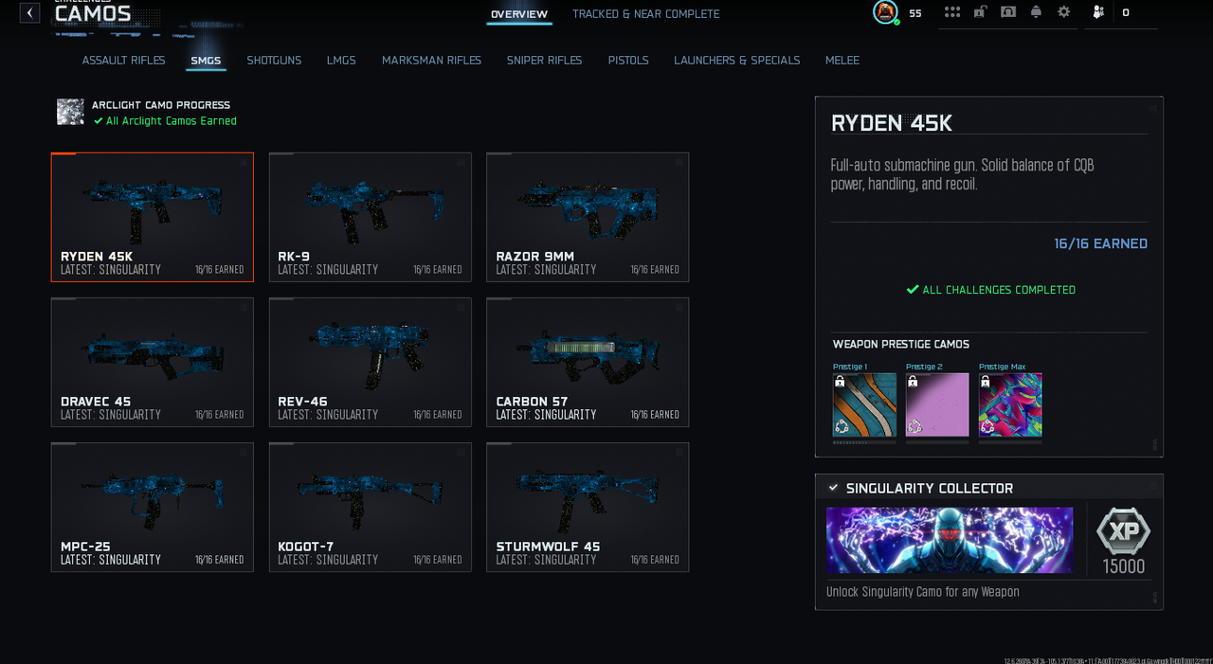Click the Arclight camo progress icon
This screenshot has width=1213, height=664.
pos(70,112)
